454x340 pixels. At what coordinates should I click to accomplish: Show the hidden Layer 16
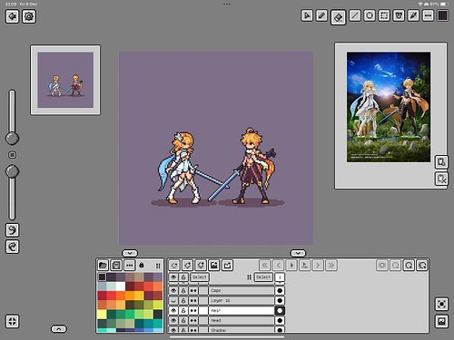click(x=173, y=300)
